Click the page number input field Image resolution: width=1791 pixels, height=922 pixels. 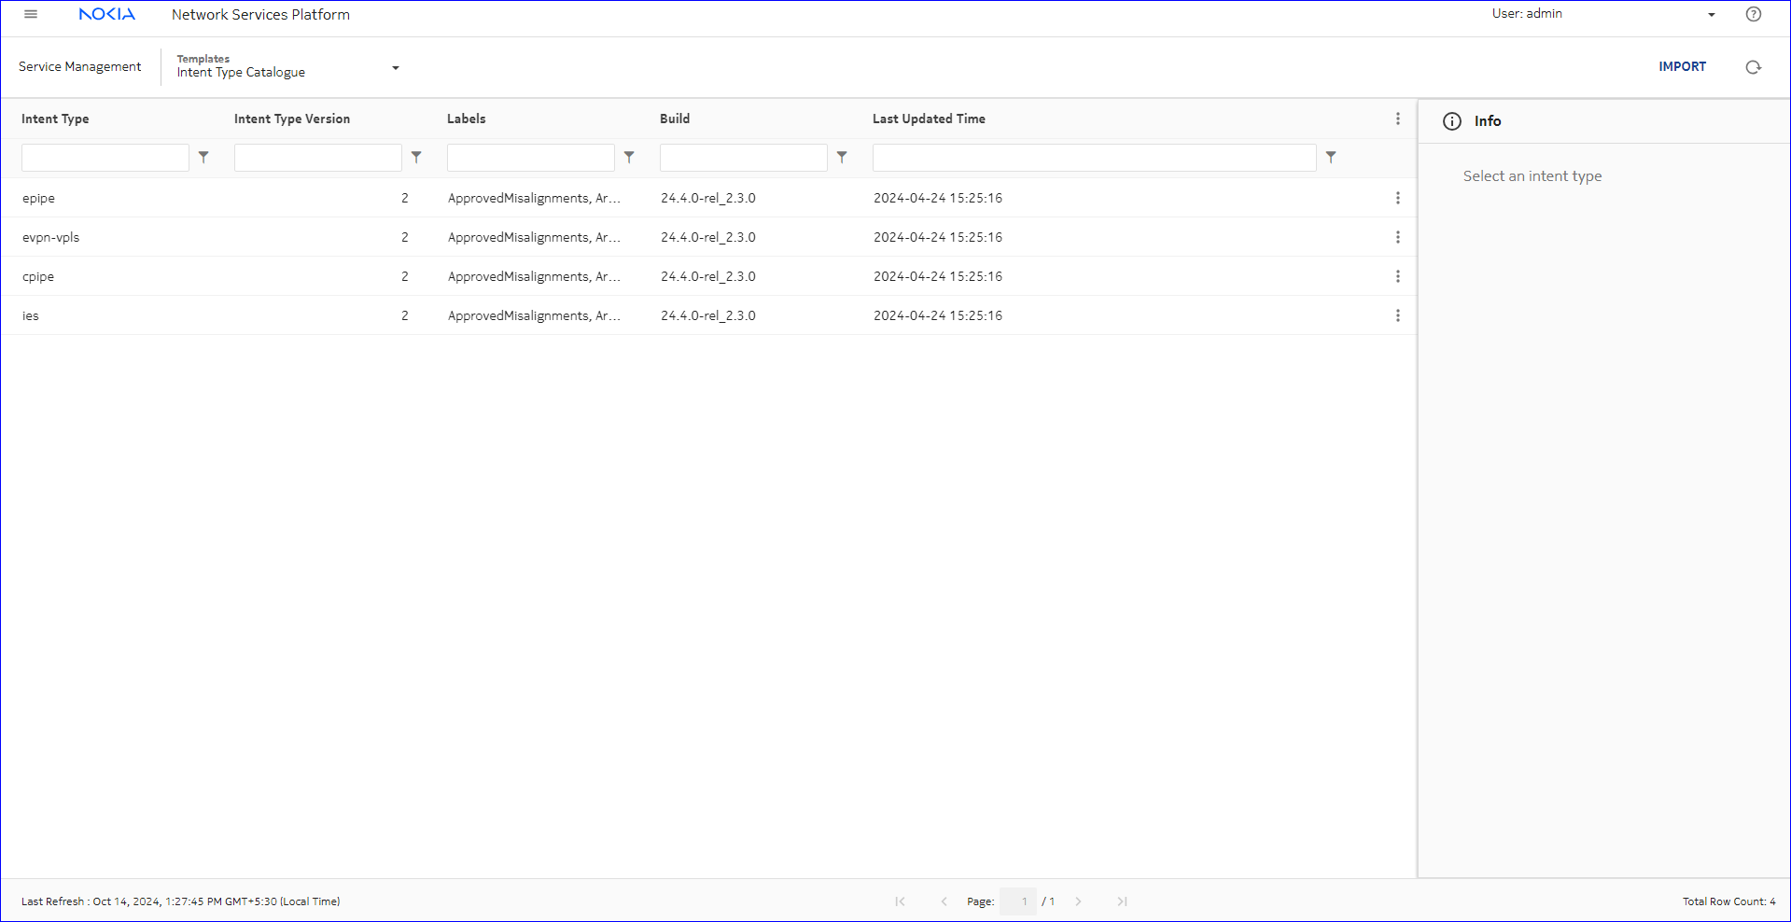[x=1017, y=901]
